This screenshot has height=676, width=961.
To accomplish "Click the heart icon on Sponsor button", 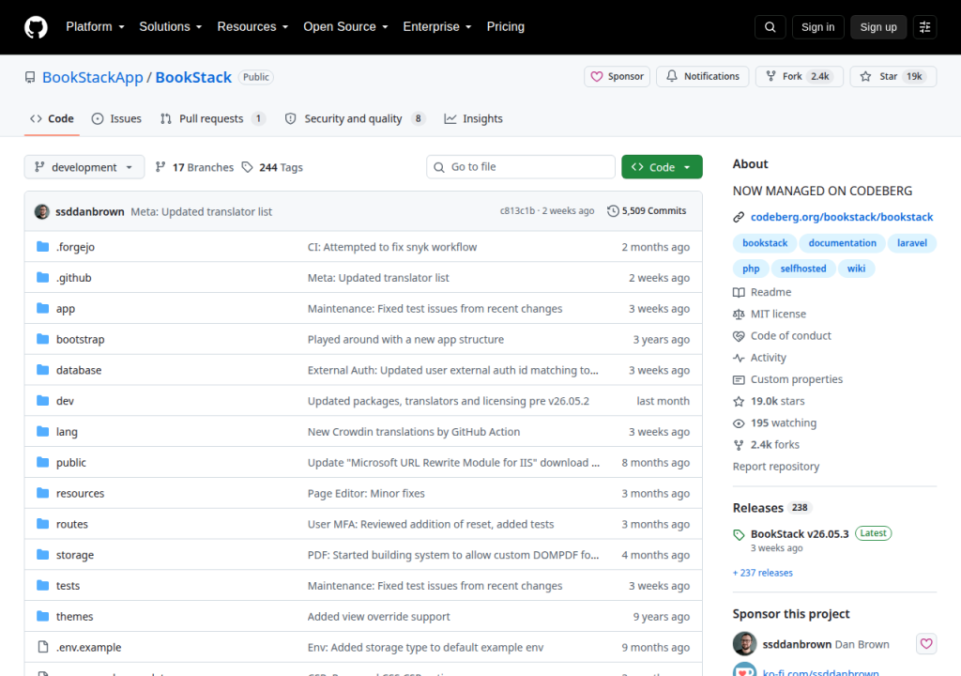I will (x=596, y=77).
